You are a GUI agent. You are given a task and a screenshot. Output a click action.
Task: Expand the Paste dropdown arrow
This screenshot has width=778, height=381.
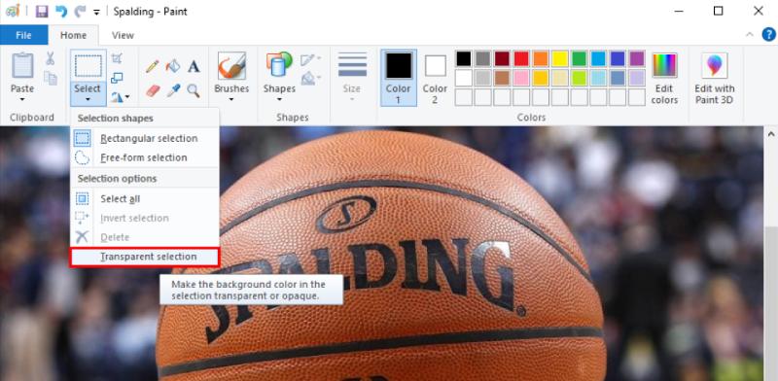point(22,99)
